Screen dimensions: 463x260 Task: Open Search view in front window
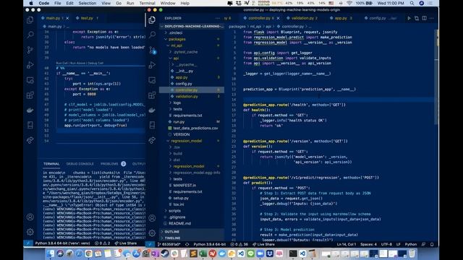[152, 35]
